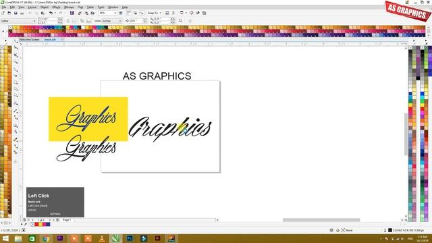Select the AS GRAPHICS text on the canvas
The height and width of the screenshot is (243, 432).
click(157, 76)
